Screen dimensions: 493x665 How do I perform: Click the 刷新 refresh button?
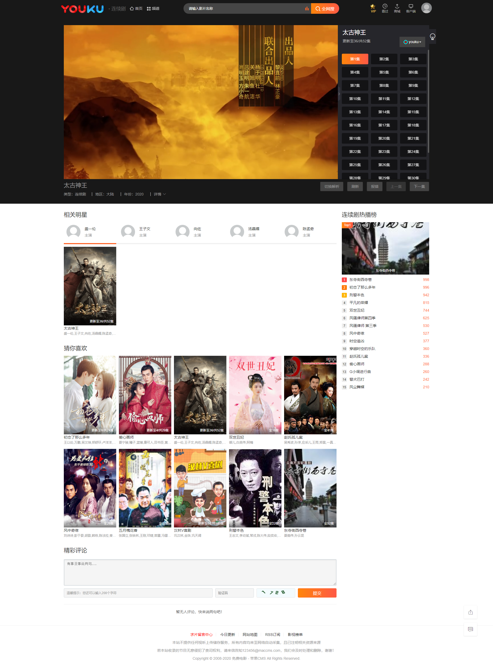pos(355,186)
